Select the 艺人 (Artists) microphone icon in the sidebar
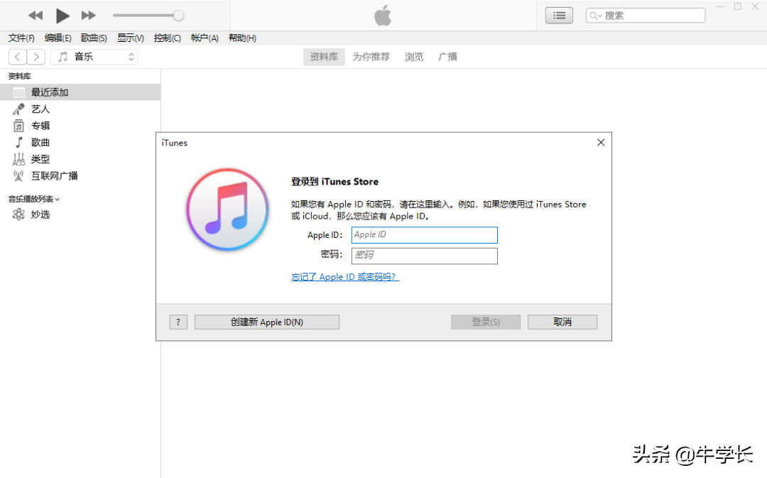Image resolution: width=767 pixels, height=478 pixels. coord(18,109)
